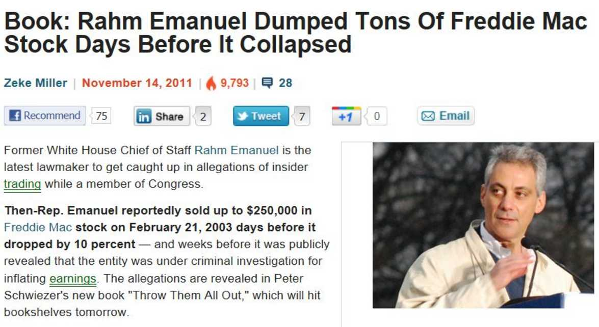This screenshot has height=327, width=599.
Task: Click the flame views icon
Action: (211, 83)
